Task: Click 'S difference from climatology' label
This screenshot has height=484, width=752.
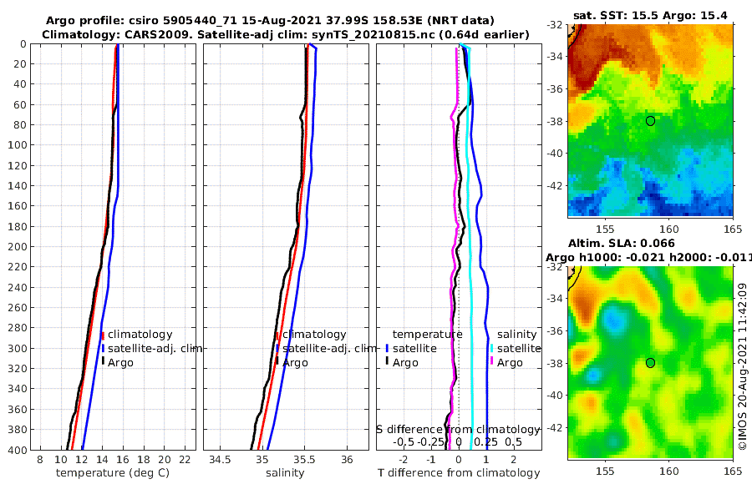Action: pyautogui.click(x=458, y=430)
